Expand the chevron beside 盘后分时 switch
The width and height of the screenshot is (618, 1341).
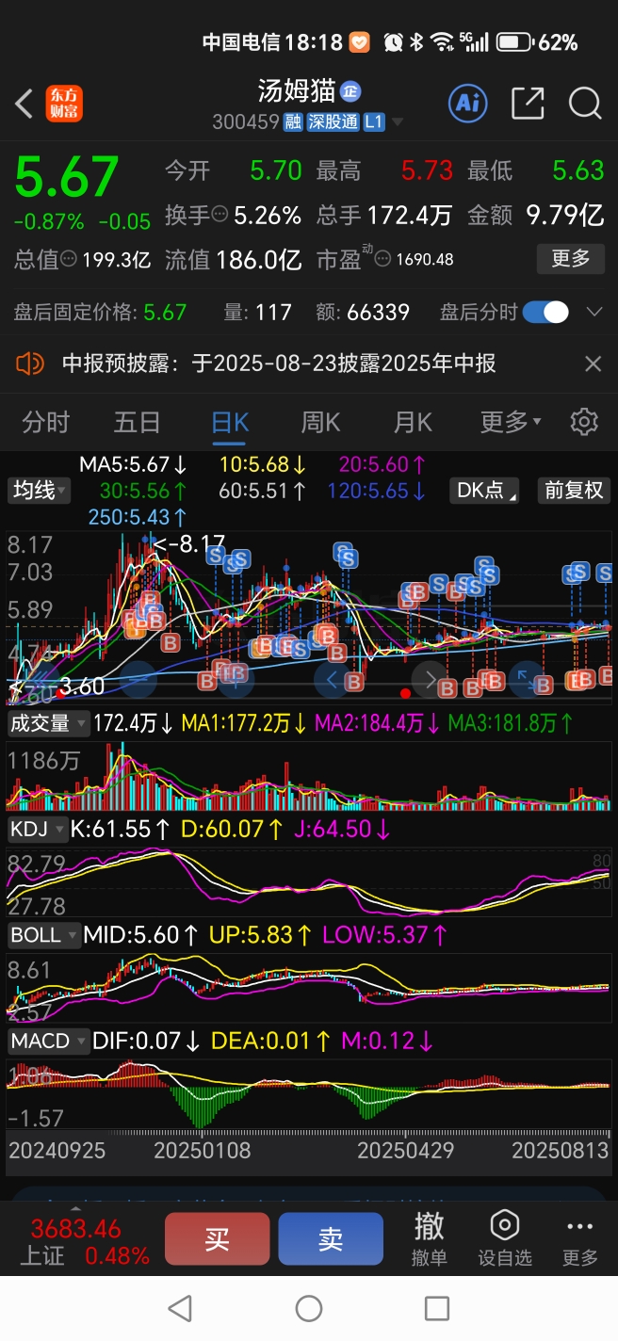[594, 312]
